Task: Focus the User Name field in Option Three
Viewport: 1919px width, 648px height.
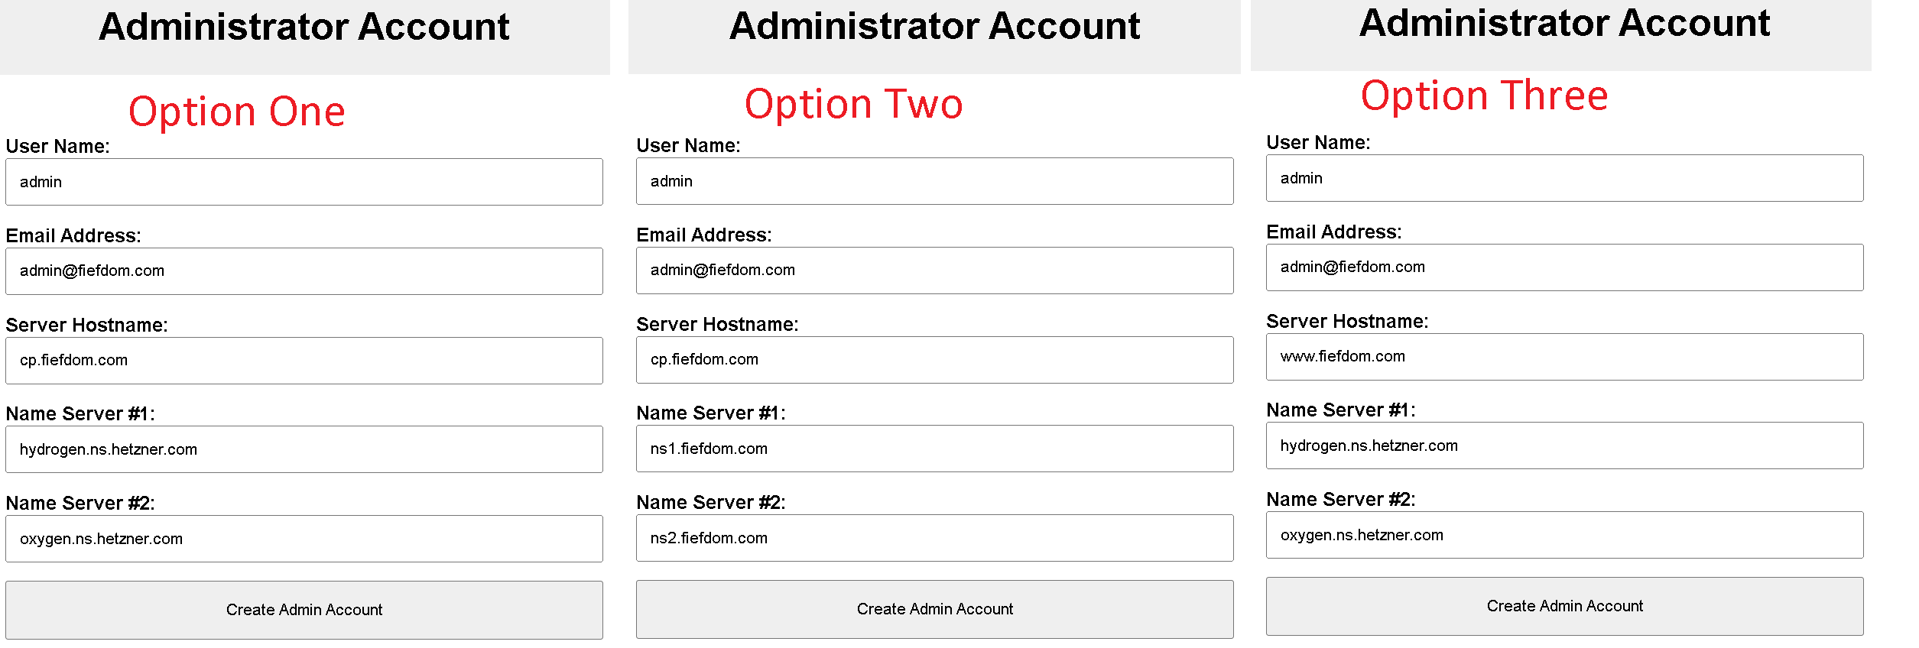Action: tap(1564, 178)
